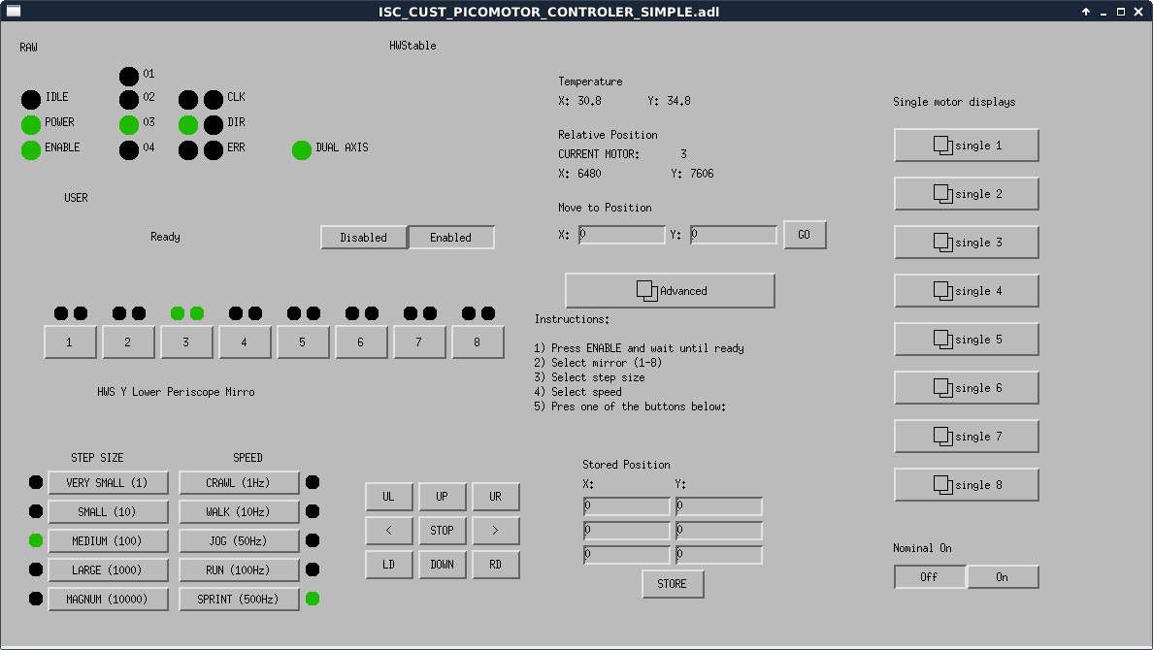Open window menu icon in title bar
This screenshot has width=1153, height=650.
(x=14, y=11)
